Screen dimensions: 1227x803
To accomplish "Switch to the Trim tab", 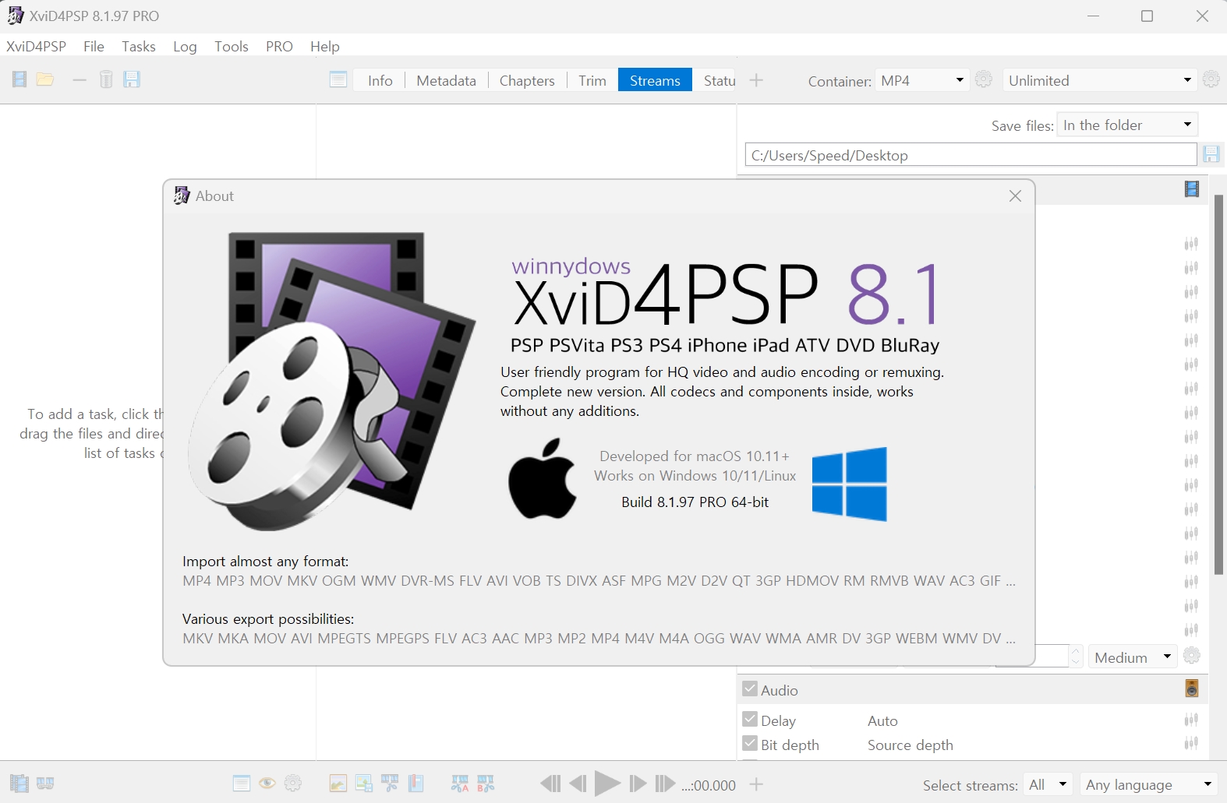I will (x=592, y=80).
